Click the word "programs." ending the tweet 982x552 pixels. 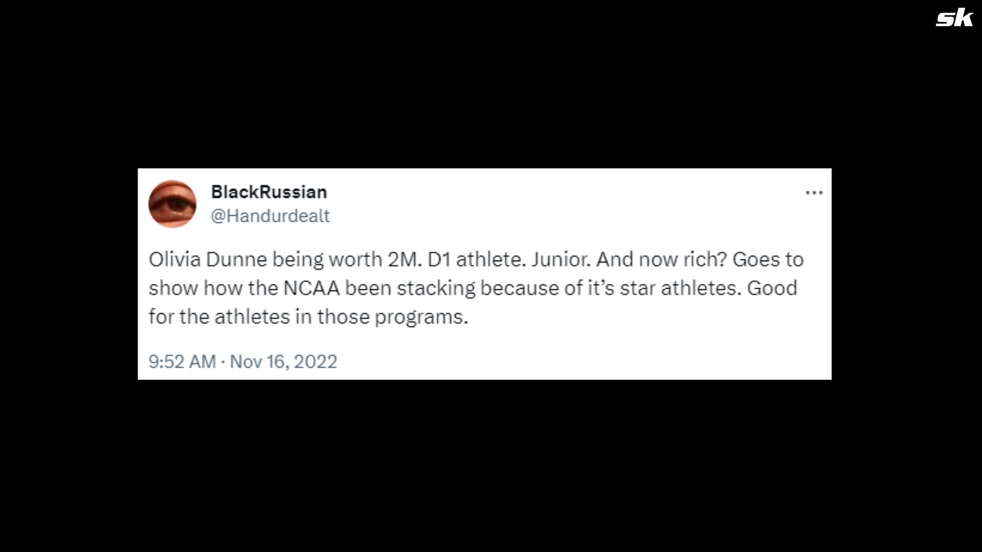421,317
